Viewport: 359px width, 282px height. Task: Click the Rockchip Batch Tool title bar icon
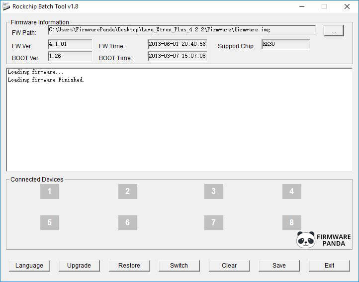[6, 6]
